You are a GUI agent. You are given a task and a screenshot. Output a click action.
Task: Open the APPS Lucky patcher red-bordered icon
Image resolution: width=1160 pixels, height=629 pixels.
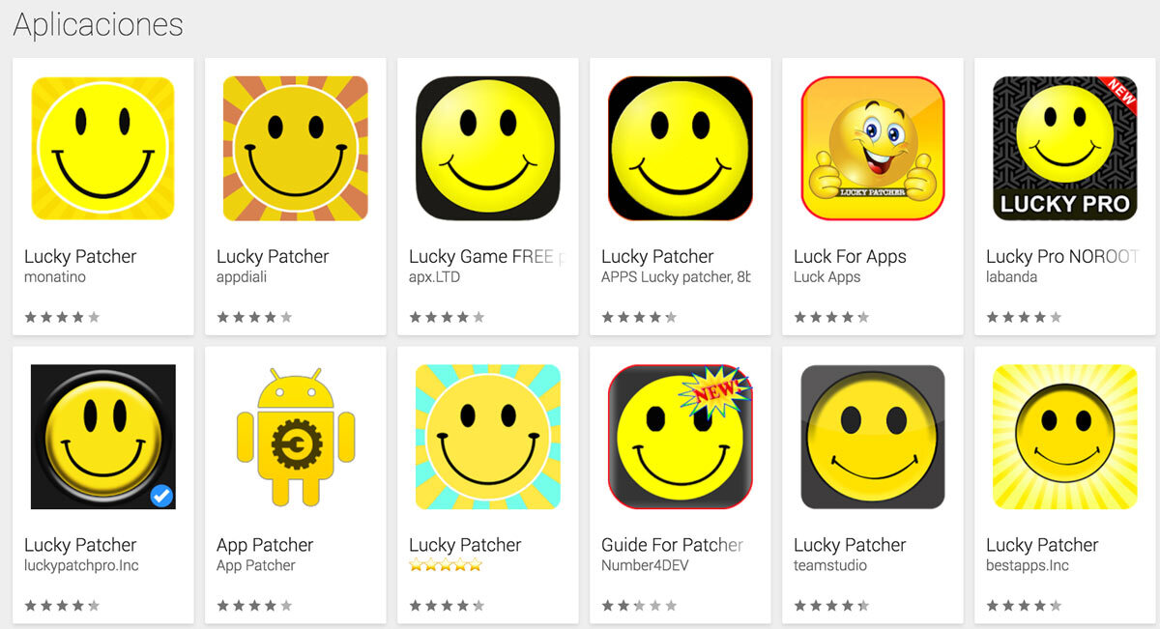[x=681, y=148]
